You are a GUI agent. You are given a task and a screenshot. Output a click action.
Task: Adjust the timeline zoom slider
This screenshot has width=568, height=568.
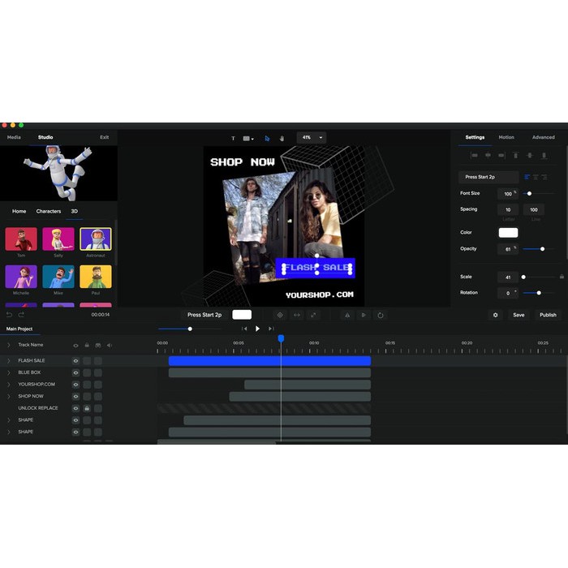coord(190,329)
